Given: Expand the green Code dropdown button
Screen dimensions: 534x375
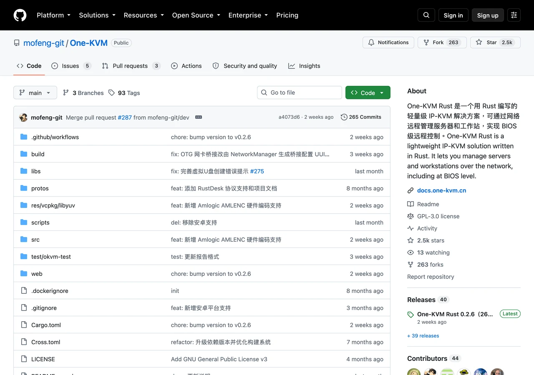Looking at the screenshot, I should (x=368, y=92).
